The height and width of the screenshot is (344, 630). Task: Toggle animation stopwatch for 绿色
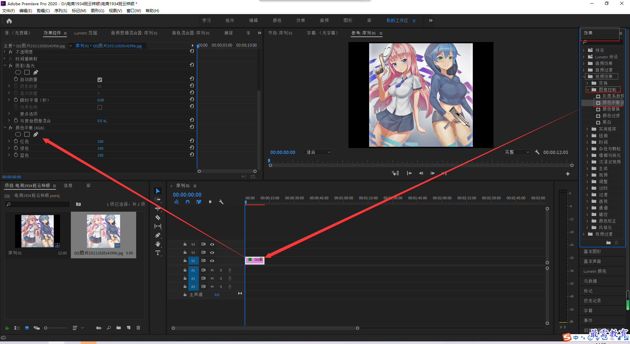pyautogui.click(x=16, y=148)
